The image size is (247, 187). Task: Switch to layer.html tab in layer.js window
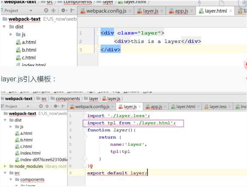click(x=186, y=107)
